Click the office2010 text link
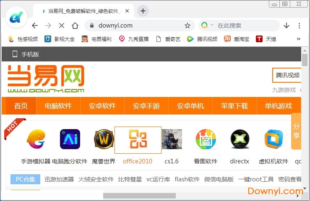The width and height of the screenshot is (310, 201). click(x=138, y=161)
